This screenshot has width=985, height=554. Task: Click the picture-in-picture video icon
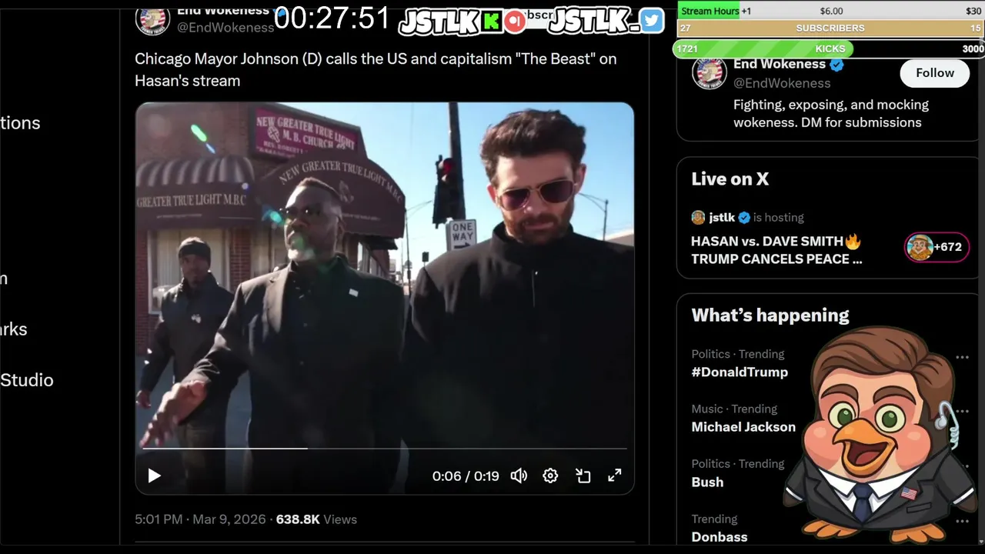click(x=583, y=476)
